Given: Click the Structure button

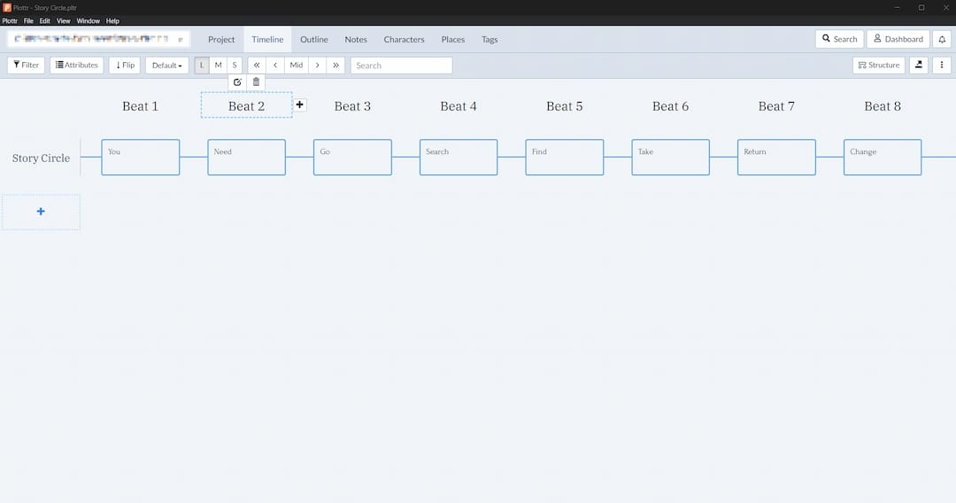Looking at the screenshot, I should [878, 66].
